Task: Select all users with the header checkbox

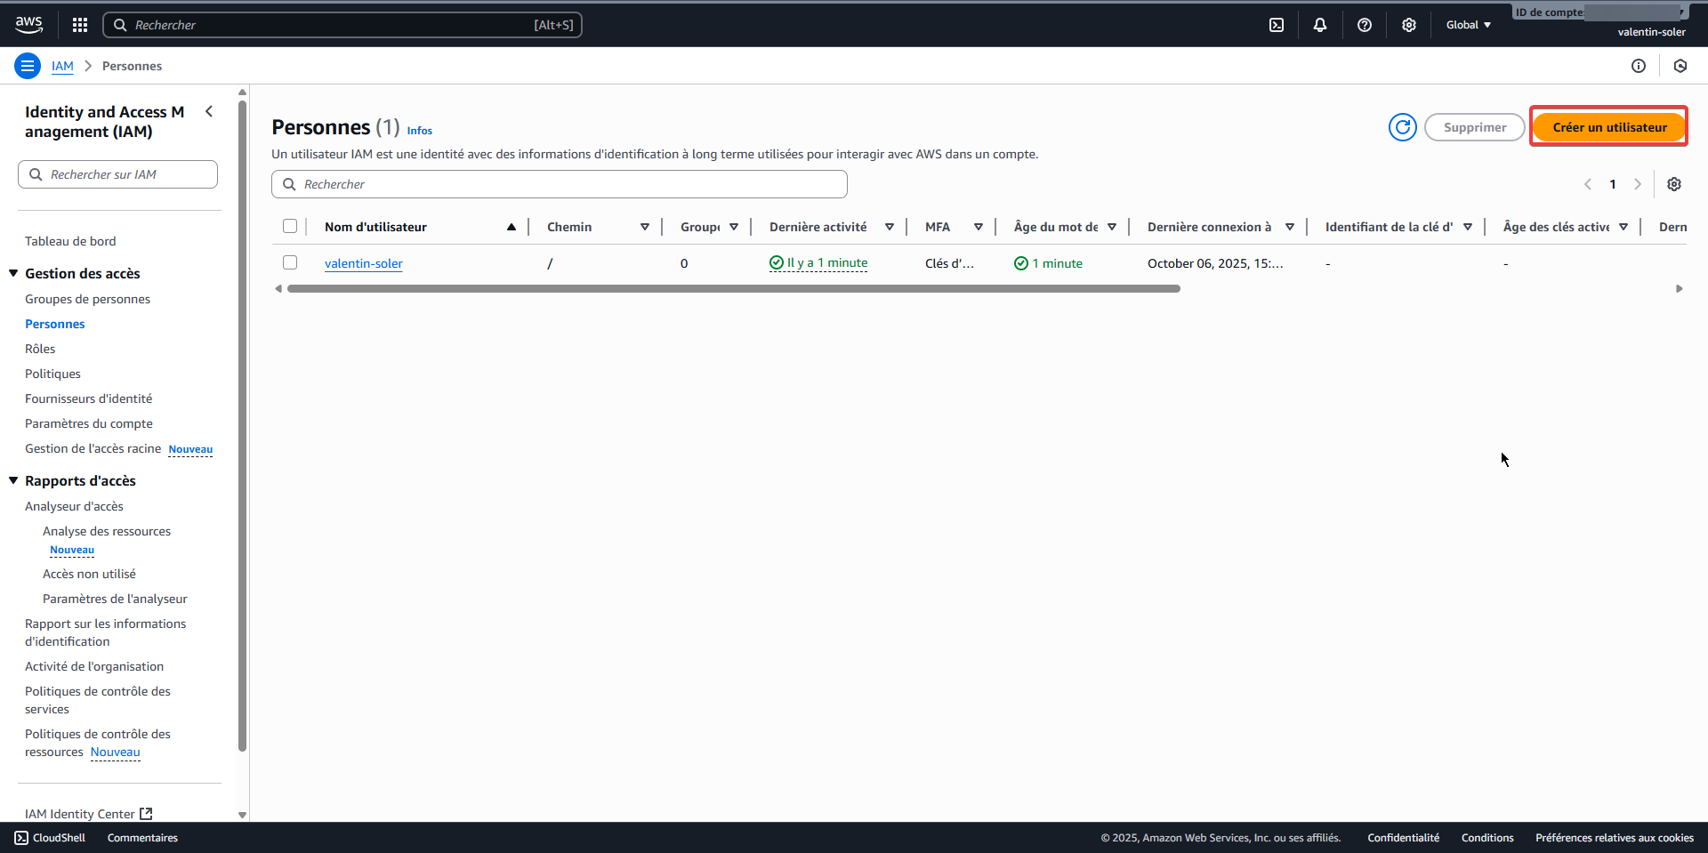Action: (x=289, y=226)
